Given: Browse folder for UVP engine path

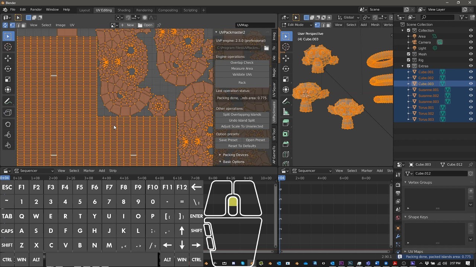Looking at the screenshot, I should click(266, 48).
